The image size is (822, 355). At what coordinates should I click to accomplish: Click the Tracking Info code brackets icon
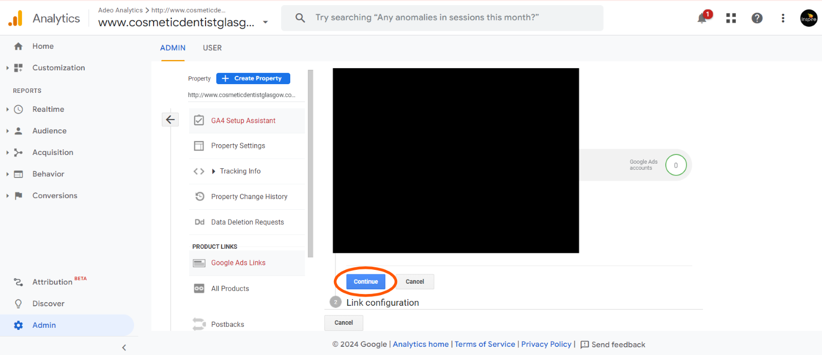[x=199, y=171]
